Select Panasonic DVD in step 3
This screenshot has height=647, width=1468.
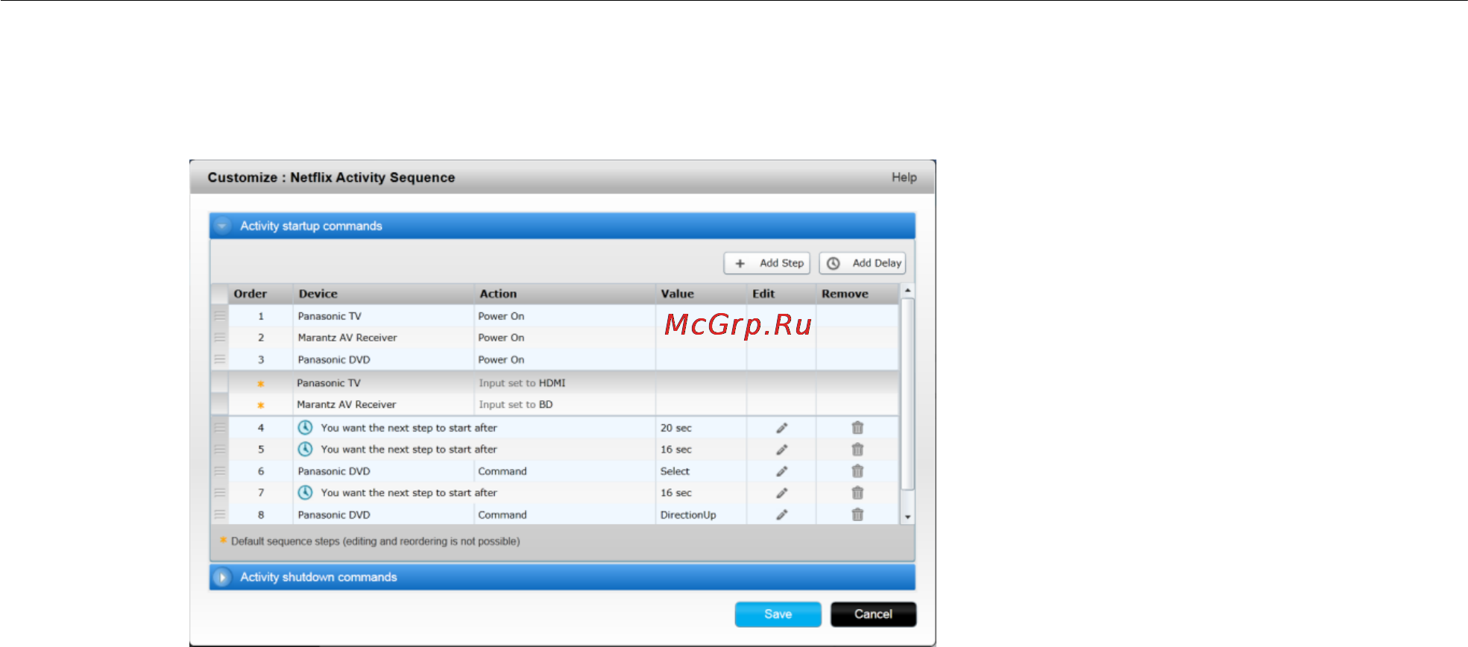tap(334, 359)
